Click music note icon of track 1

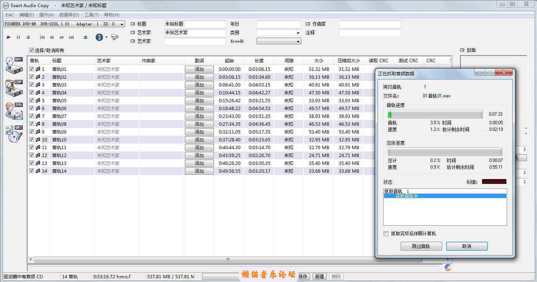(38, 69)
